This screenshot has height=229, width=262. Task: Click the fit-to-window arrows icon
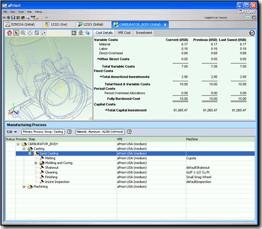point(30,33)
